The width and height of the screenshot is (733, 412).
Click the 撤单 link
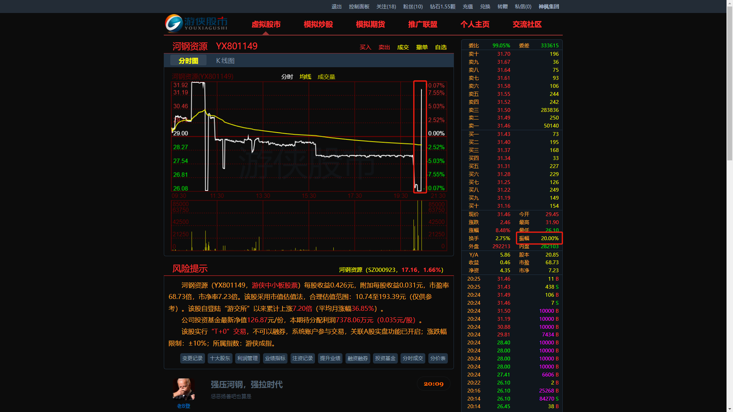(x=422, y=47)
